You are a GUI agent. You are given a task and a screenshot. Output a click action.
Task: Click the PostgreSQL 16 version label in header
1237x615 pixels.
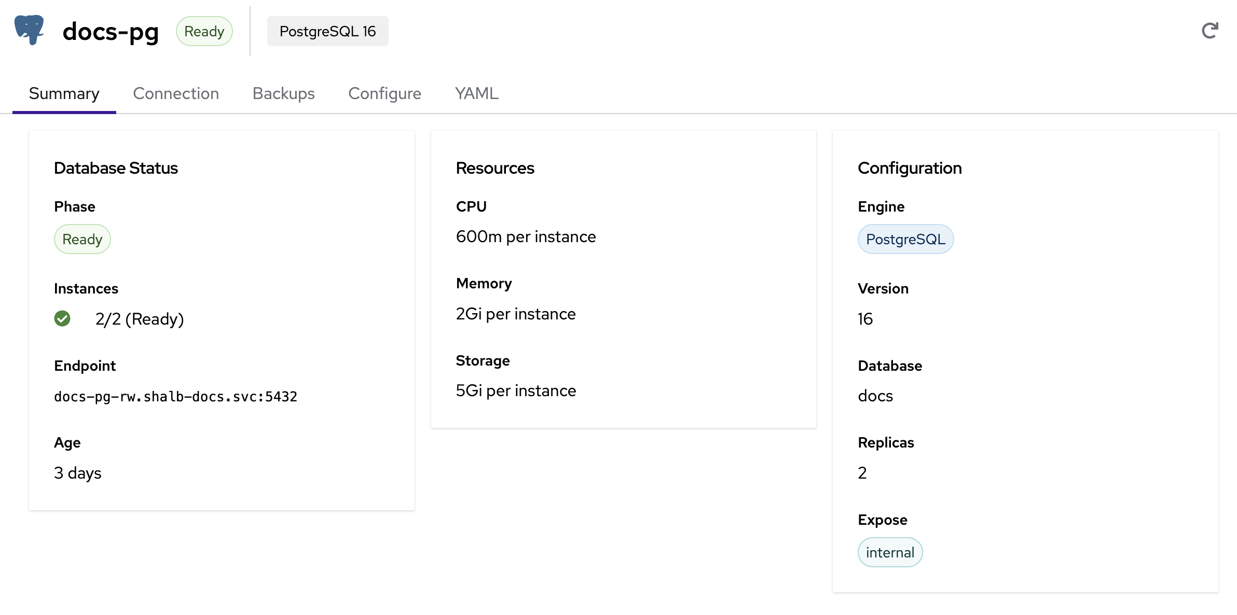coord(327,31)
